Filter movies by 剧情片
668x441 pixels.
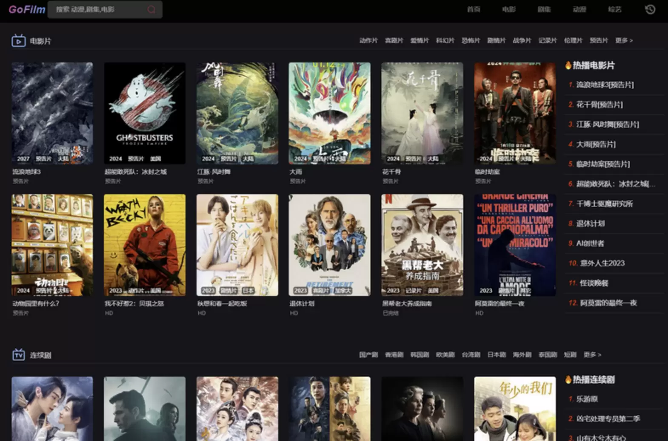click(496, 40)
